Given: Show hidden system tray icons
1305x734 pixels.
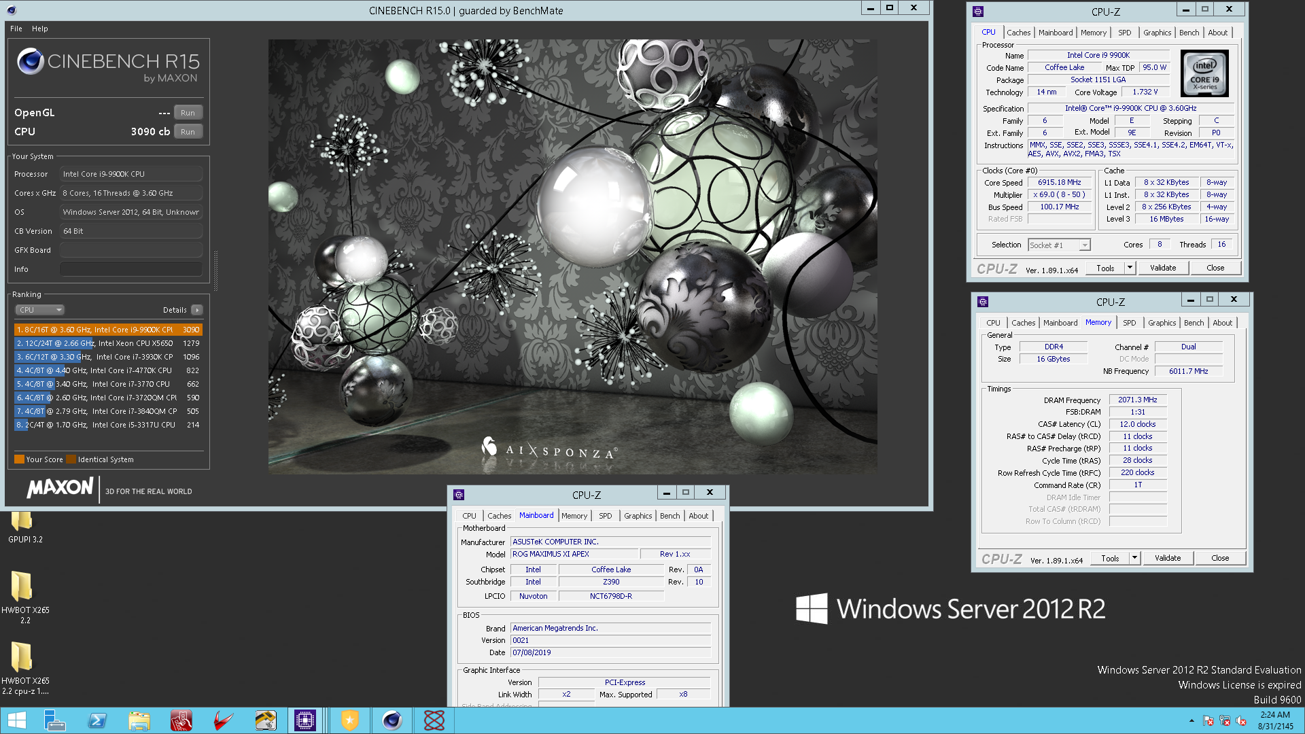Looking at the screenshot, I should click(1191, 720).
